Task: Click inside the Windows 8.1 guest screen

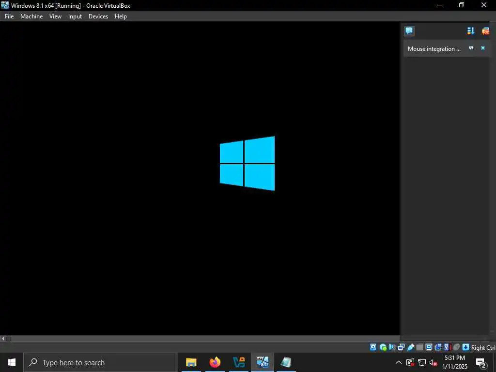Action: pyautogui.click(x=200, y=178)
